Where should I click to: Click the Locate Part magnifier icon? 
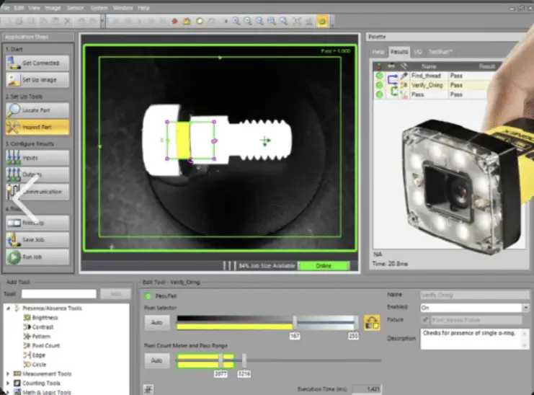14,110
